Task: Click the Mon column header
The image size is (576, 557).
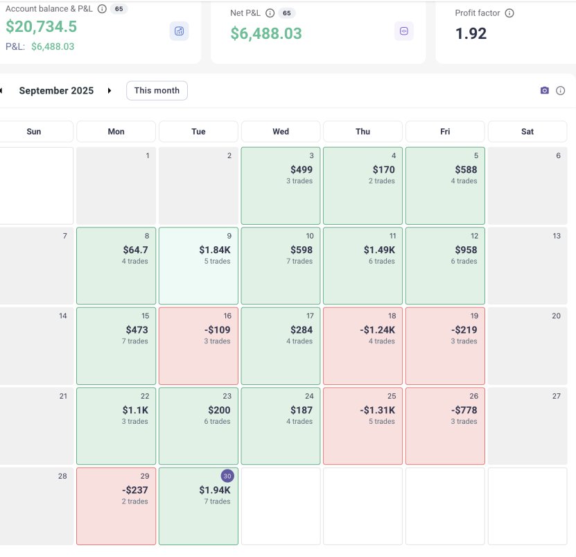Action: click(115, 131)
